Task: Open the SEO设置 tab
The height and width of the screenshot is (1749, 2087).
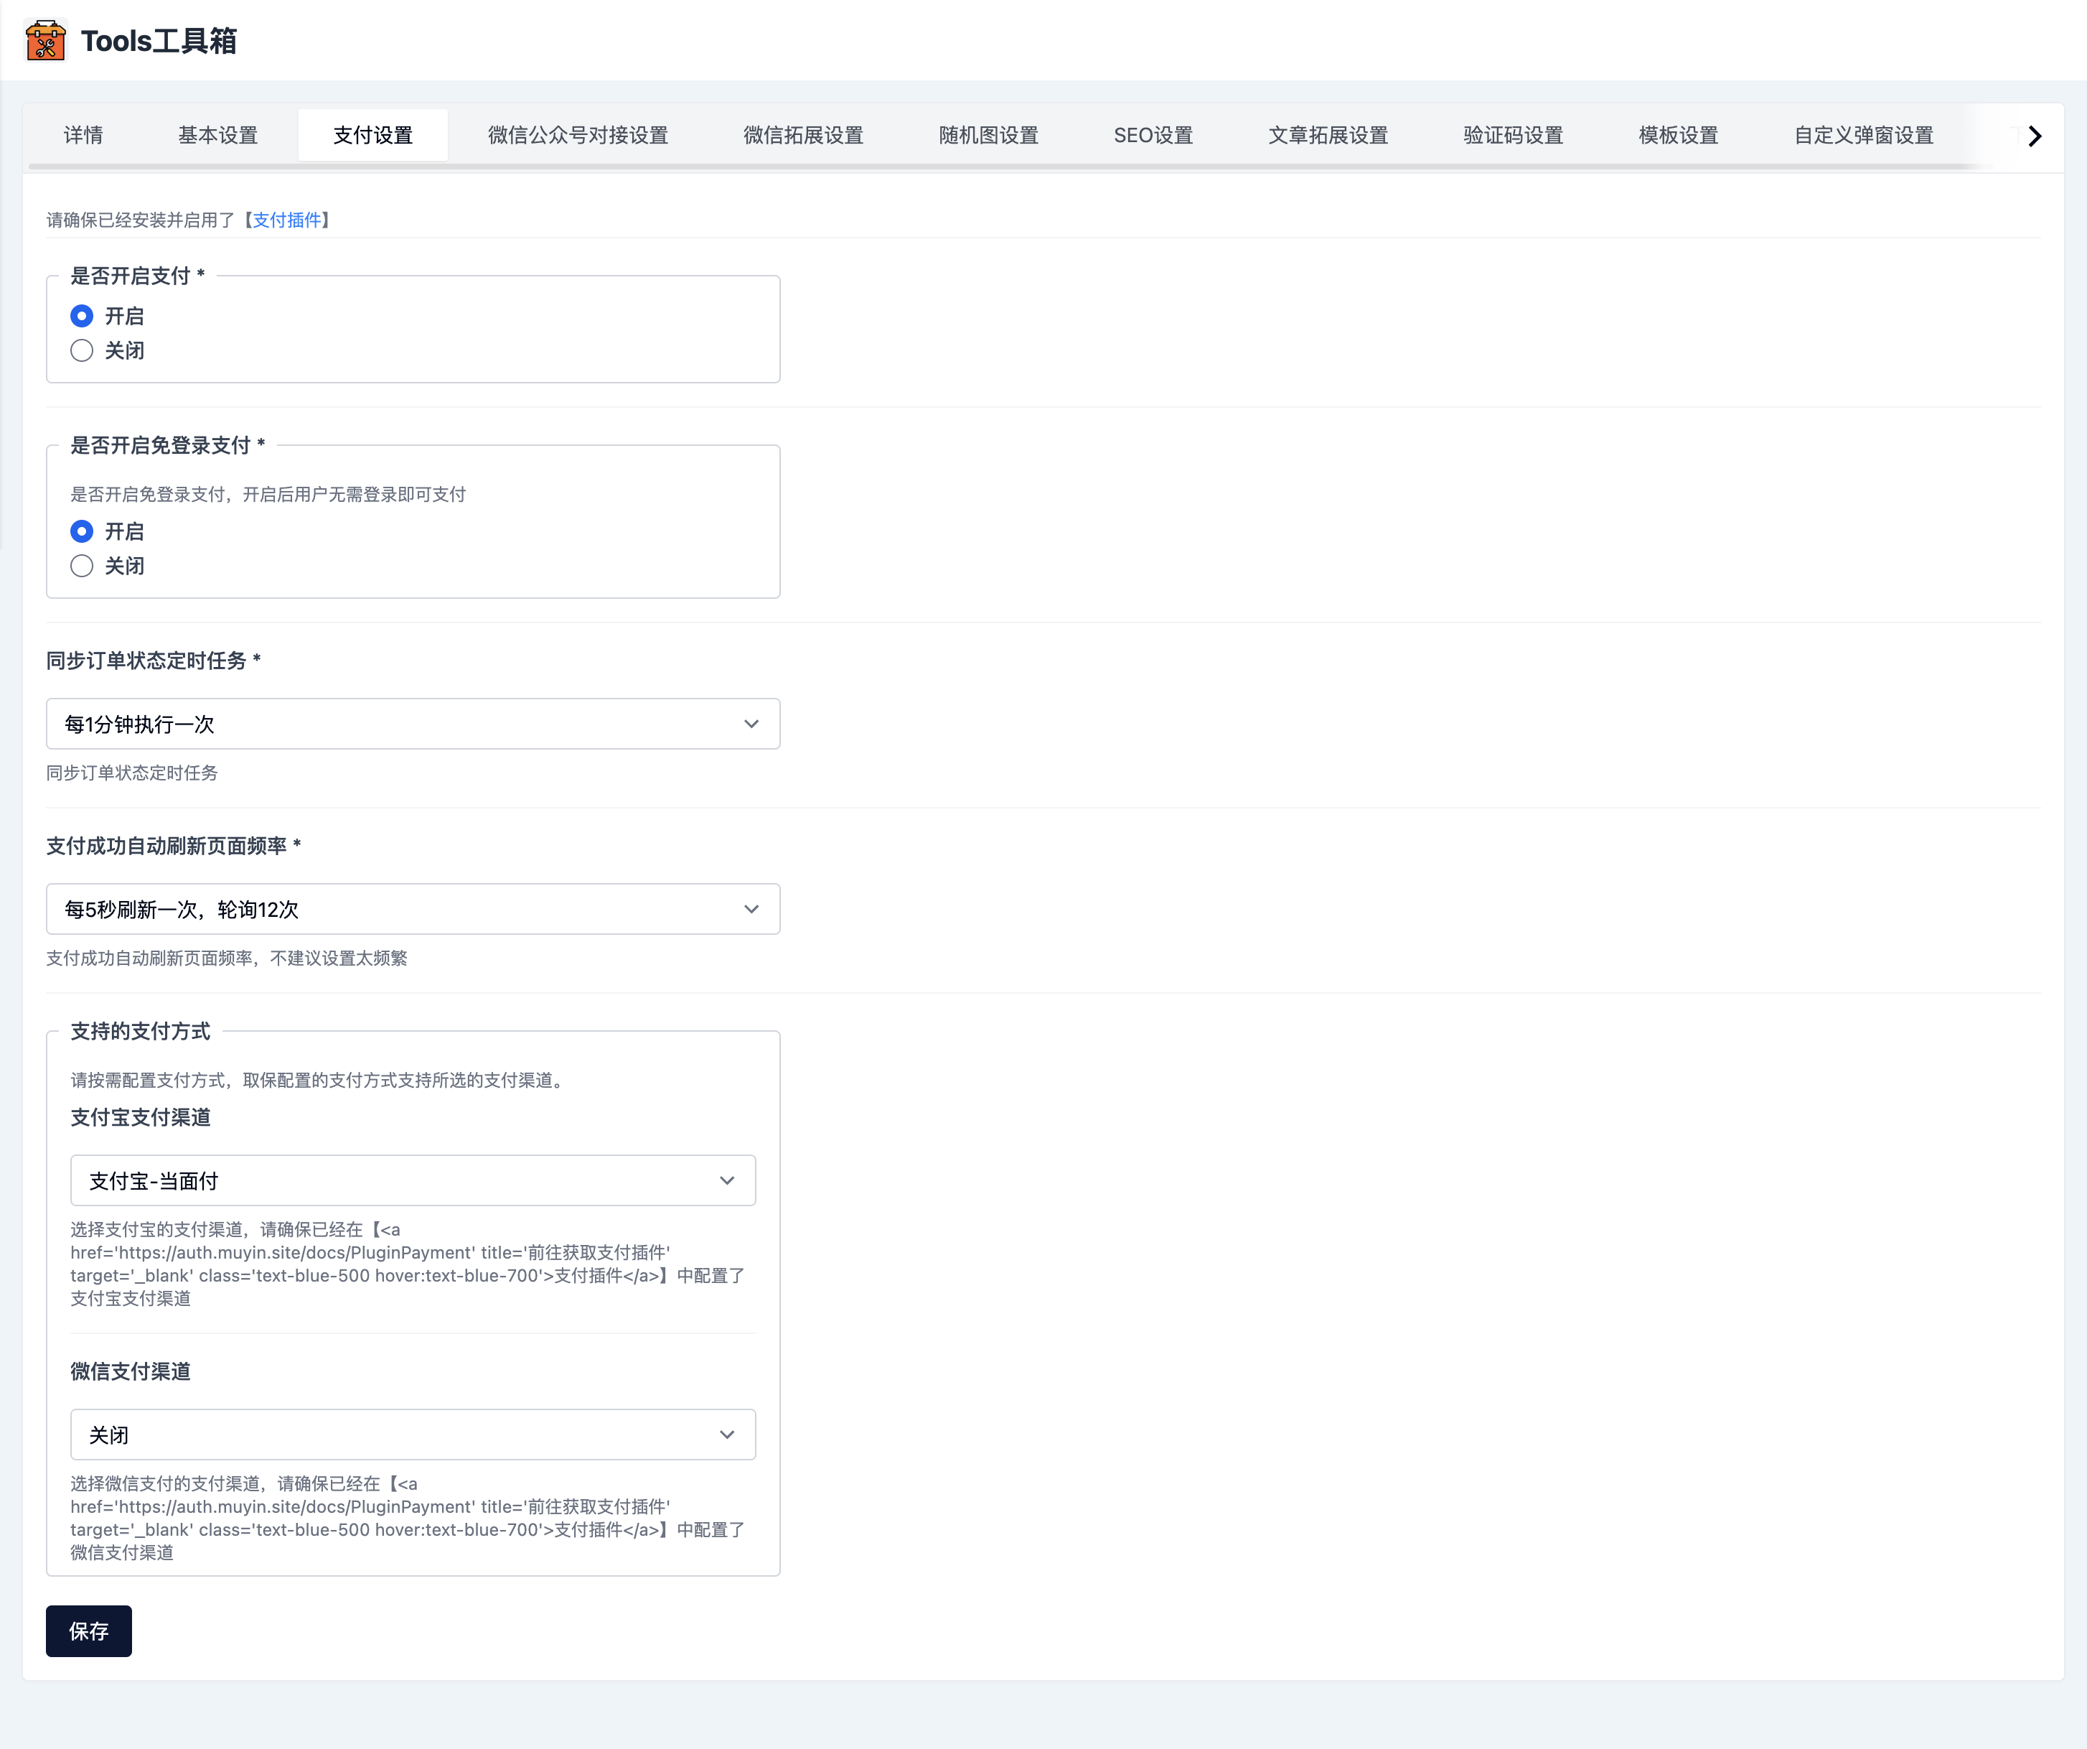Action: coord(1153,135)
